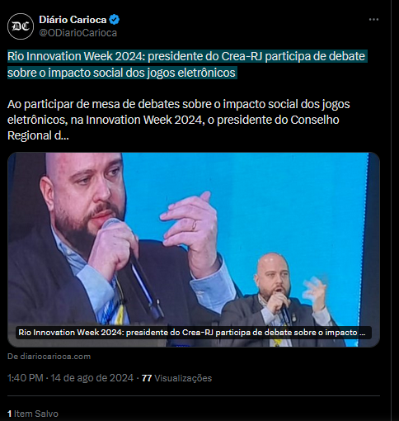Click the date 14 de ago de 2024
This screenshot has width=399, height=421.
[92, 378]
